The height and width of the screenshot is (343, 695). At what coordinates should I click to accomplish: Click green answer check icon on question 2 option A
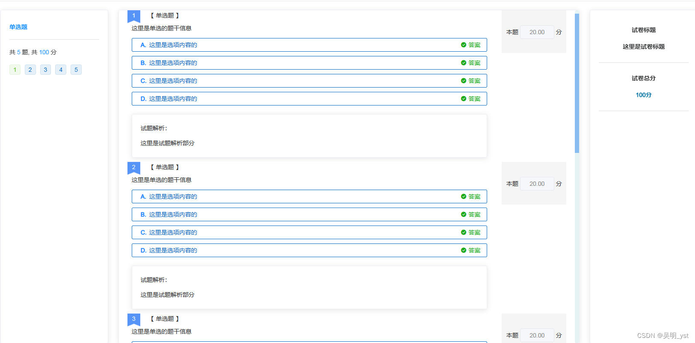(x=464, y=196)
